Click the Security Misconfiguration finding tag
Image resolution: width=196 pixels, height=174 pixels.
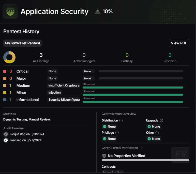coord(63,100)
